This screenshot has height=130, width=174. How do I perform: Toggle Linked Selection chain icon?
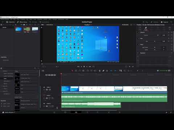click(x=103, y=71)
